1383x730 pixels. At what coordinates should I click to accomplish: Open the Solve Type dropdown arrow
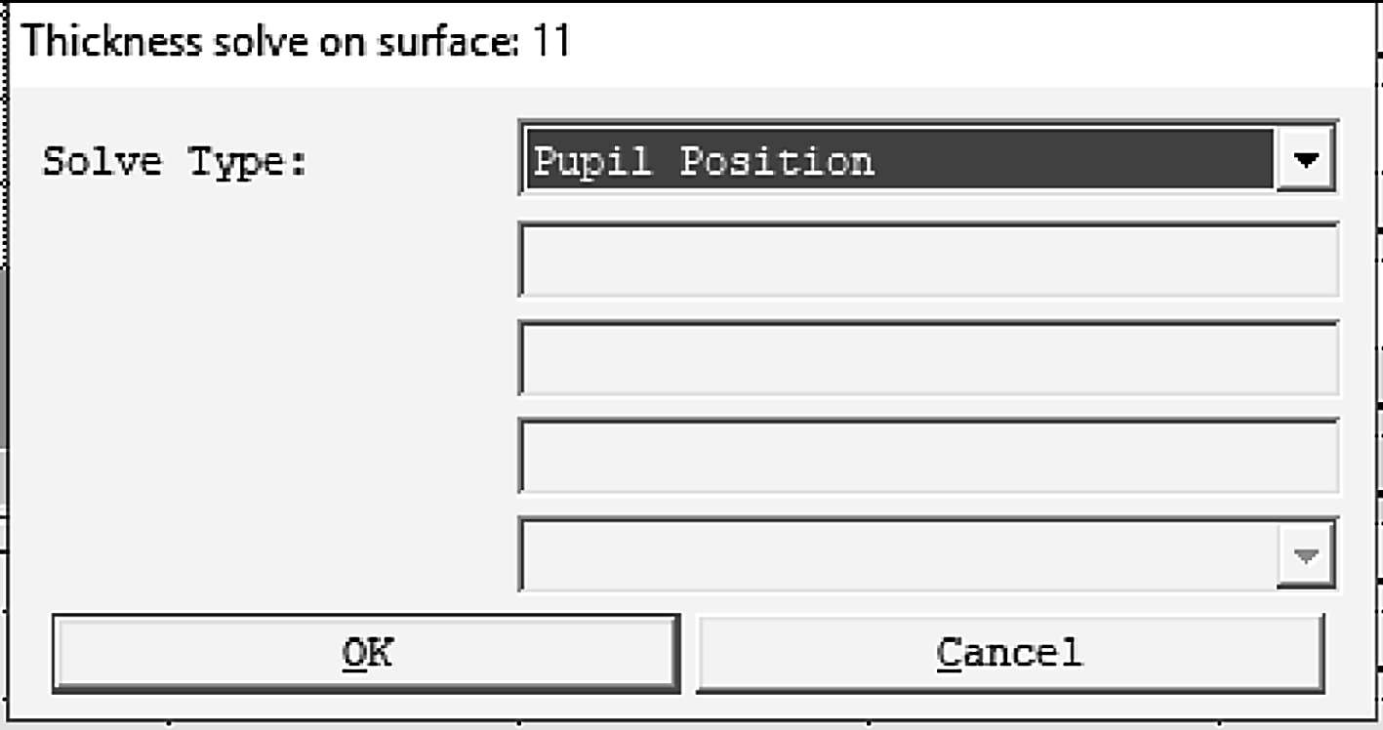1306,159
